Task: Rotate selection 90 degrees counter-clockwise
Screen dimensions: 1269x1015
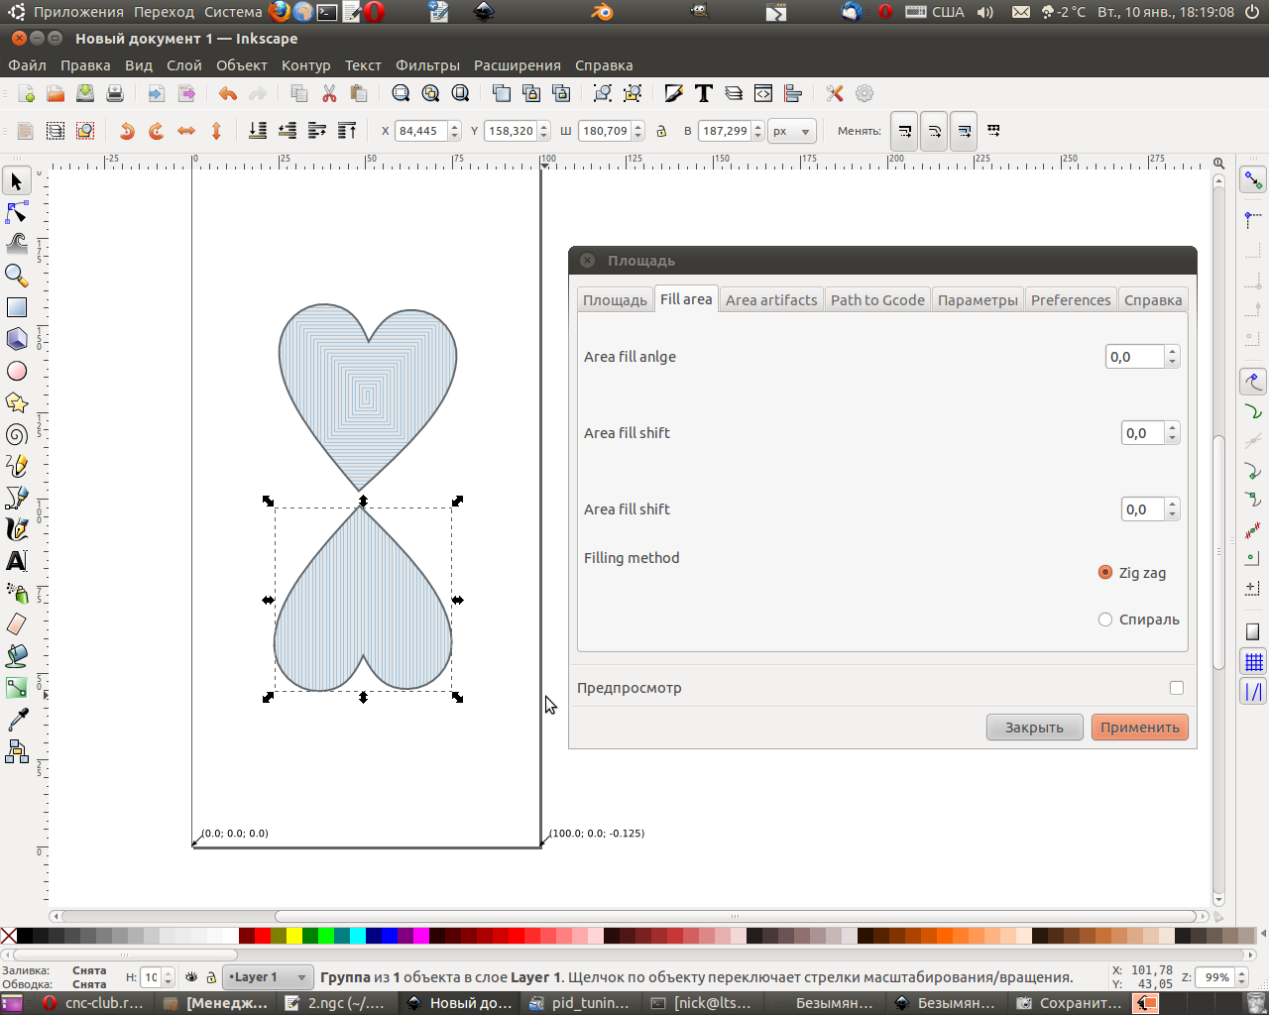Action: (127, 131)
